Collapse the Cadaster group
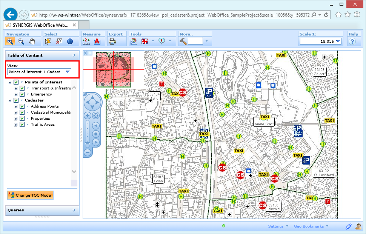 9,100
